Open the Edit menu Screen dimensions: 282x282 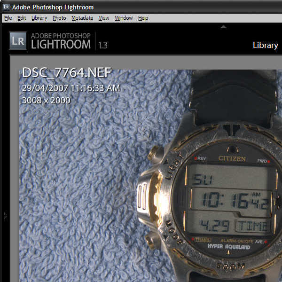click(x=22, y=18)
